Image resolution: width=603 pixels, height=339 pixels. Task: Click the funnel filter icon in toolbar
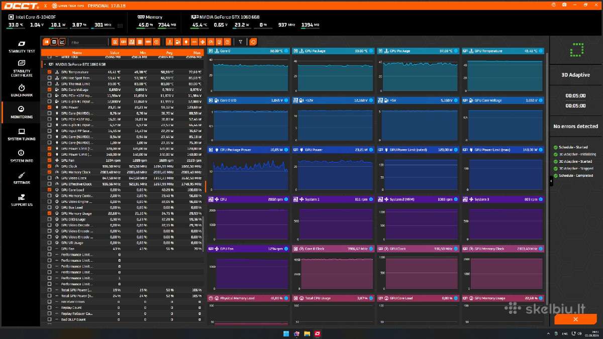click(x=241, y=42)
